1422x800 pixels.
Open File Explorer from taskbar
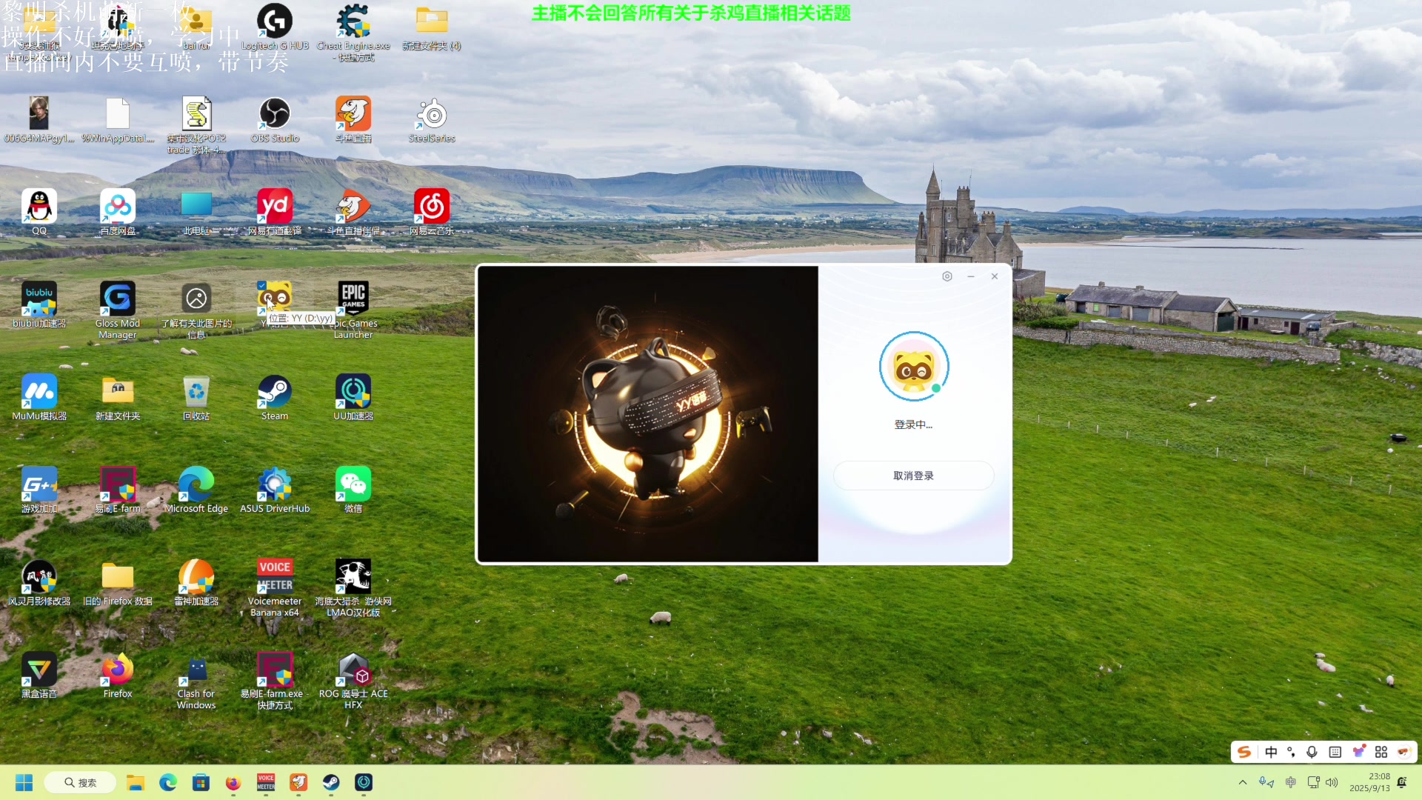[135, 782]
